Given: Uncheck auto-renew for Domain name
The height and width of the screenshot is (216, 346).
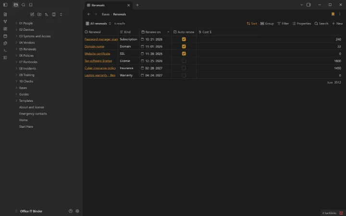Looking at the screenshot, I should (x=184, y=47).
